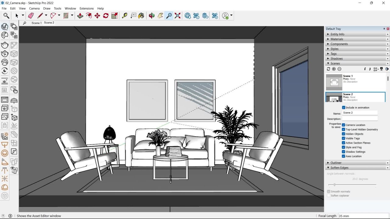Open the Camera menu

(34, 9)
